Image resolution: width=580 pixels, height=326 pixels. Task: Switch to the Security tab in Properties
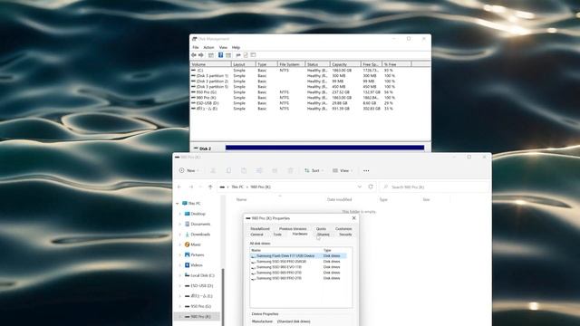click(x=345, y=235)
